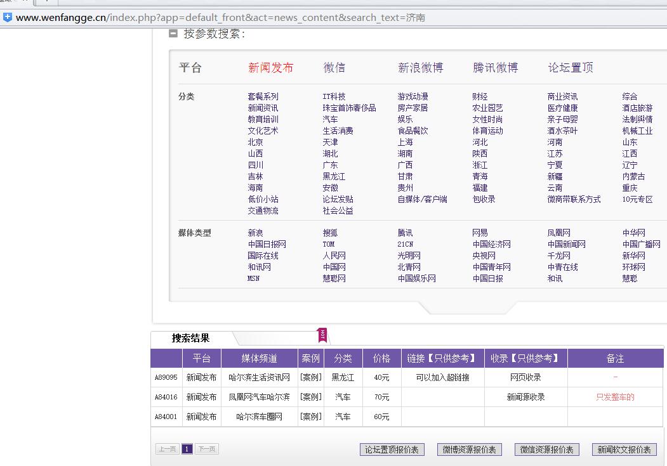Click result ID A84016
The height and width of the screenshot is (466, 667).
coord(166,397)
